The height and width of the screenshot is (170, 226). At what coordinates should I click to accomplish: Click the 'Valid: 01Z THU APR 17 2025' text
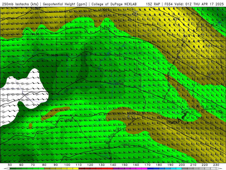point(199,4)
